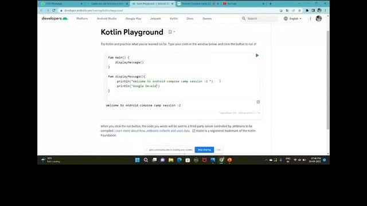Place cursor in the println Google Develo code line

point(138,86)
